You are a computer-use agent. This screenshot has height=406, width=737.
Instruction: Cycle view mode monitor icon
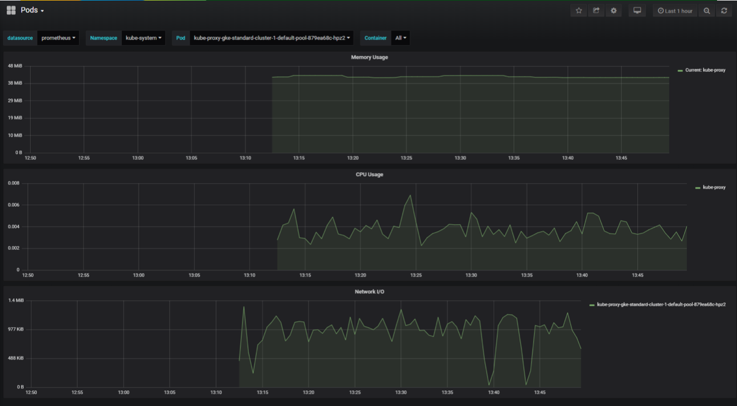[637, 11]
